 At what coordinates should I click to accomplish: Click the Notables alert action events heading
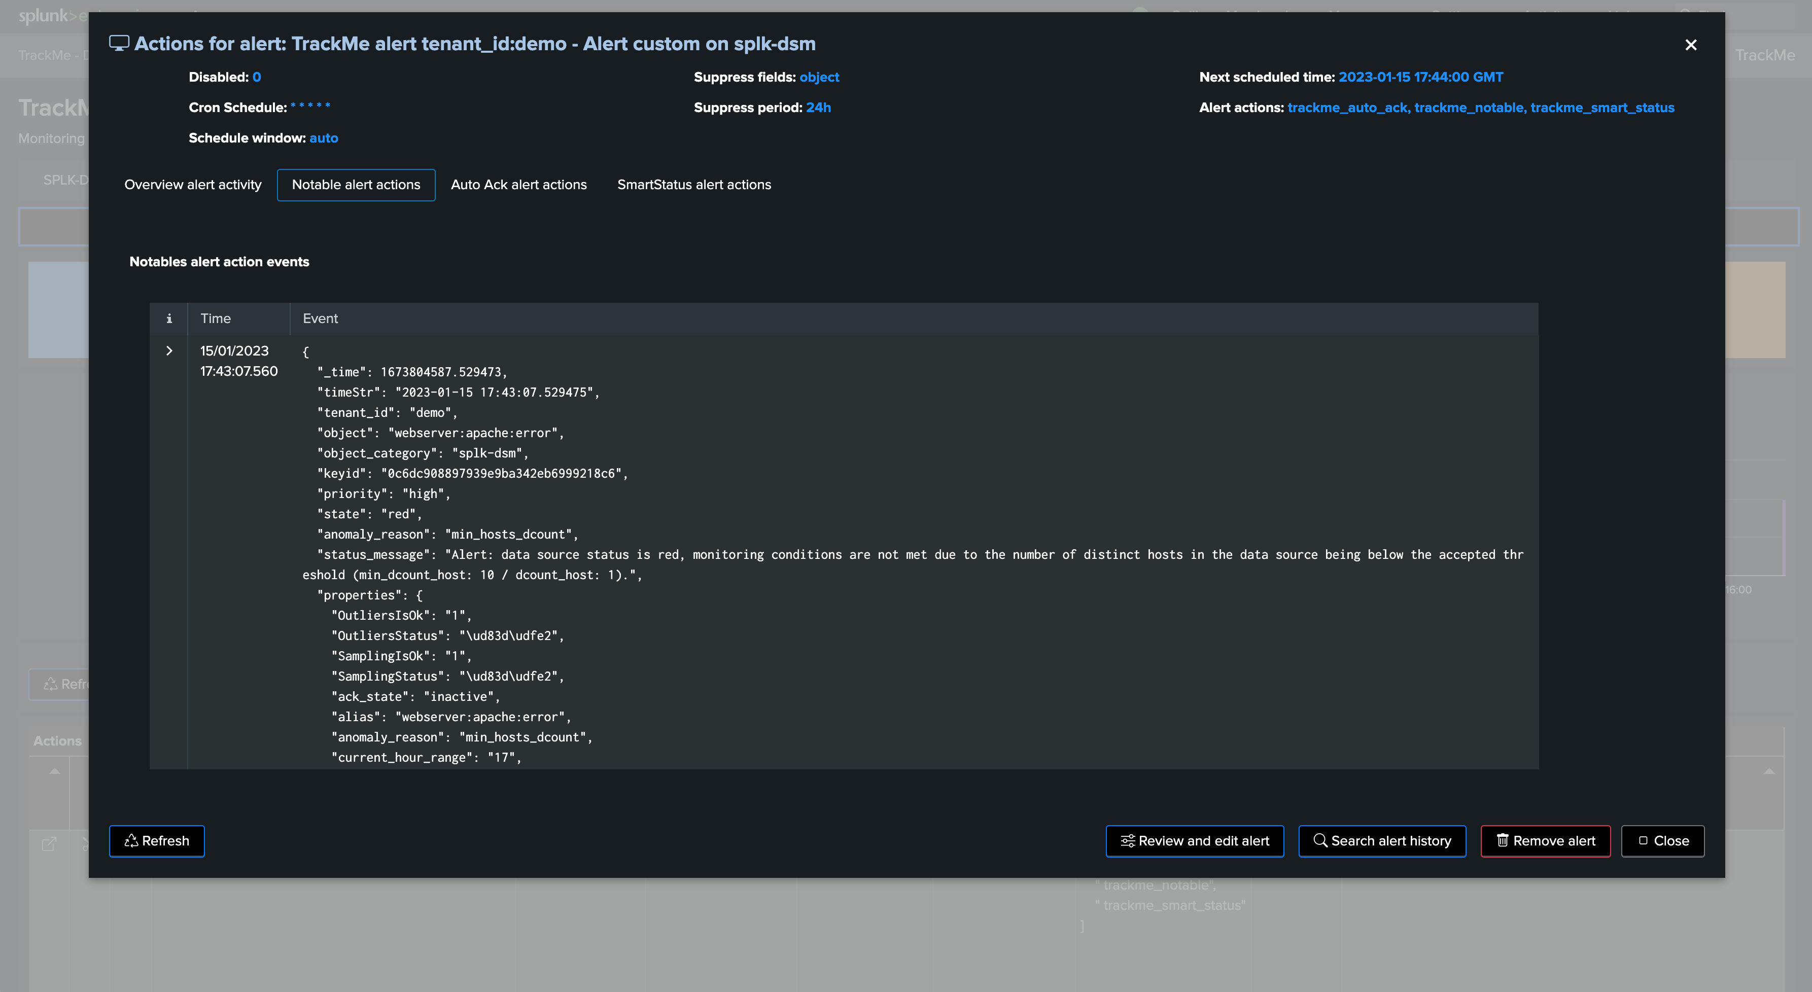[x=220, y=262]
